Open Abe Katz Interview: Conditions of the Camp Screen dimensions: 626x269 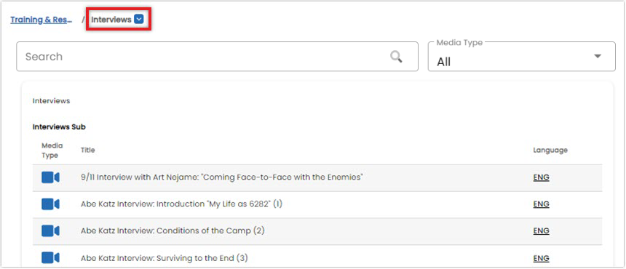(173, 230)
